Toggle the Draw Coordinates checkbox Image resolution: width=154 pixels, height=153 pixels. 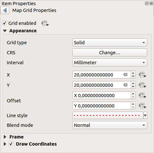11,144
